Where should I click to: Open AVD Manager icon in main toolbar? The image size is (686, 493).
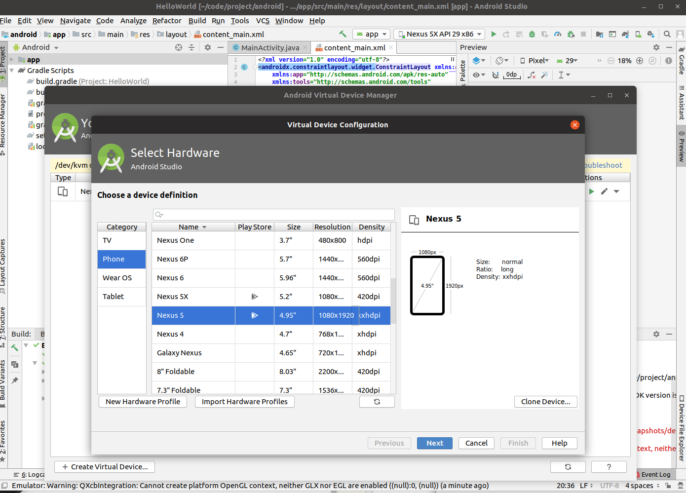tap(638, 34)
